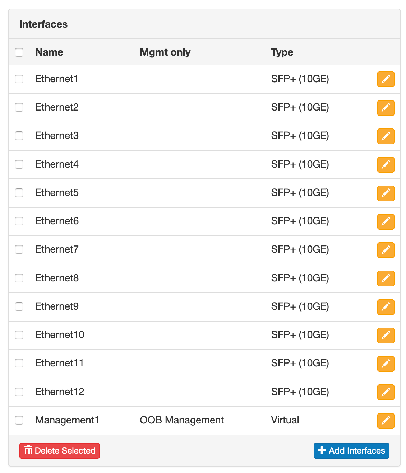Viewport: 406px width, 473px height.
Task: Tick the checkbox next to Management1
Action: coord(19,420)
